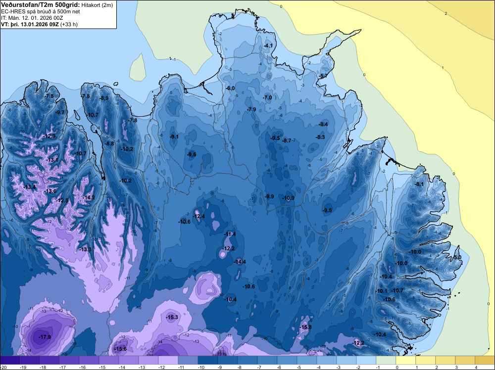Click the 'VT: þri. 13.01.2026 09Z' valid time line
The image size is (495, 370).
point(30,24)
